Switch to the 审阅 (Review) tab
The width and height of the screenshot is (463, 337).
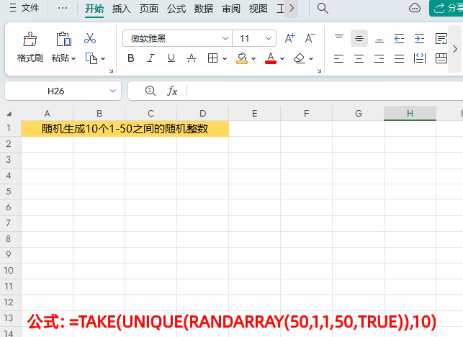point(231,9)
